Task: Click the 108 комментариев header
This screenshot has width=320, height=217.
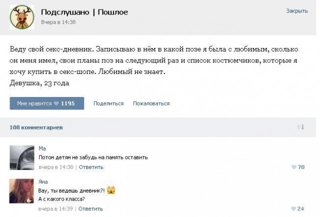Action: pos(36,127)
